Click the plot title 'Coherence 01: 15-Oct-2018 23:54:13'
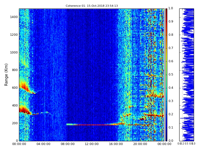This screenshot has width=200, height=150. pos(92,6)
